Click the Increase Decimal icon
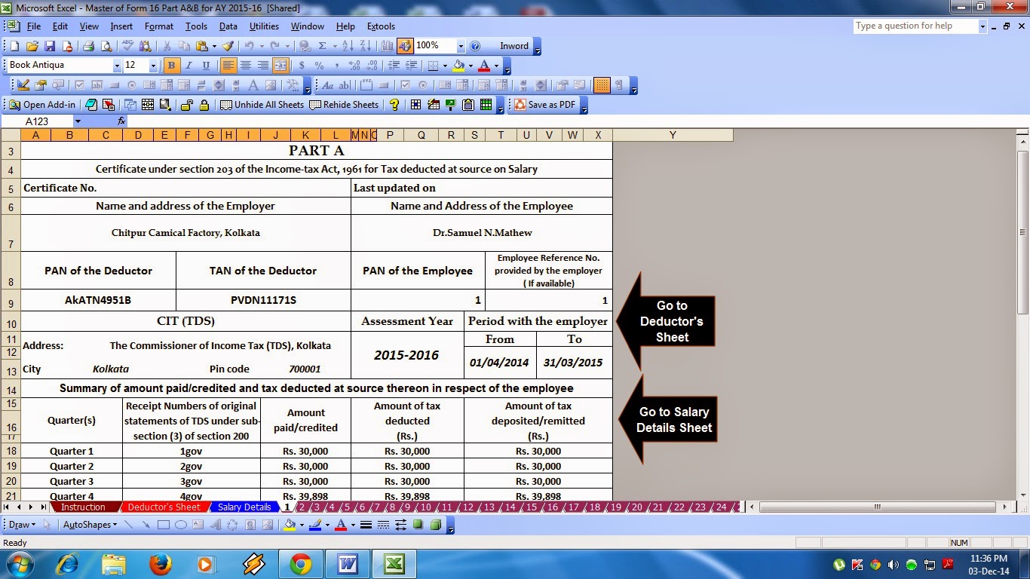 point(354,66)
